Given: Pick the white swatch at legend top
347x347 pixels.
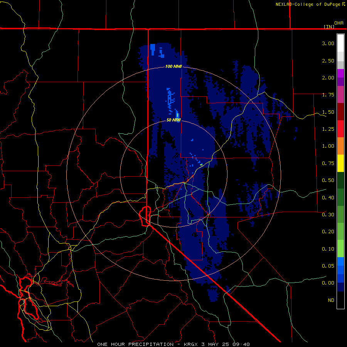Looking at the screenshot, I should pyautogui.click(x=340, y=43).
